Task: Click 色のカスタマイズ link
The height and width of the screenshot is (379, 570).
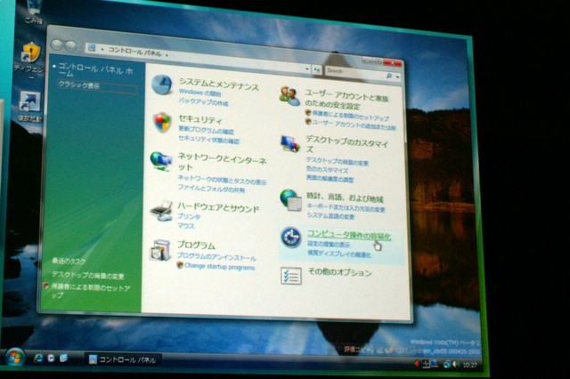Action: [x=327, y=170]
